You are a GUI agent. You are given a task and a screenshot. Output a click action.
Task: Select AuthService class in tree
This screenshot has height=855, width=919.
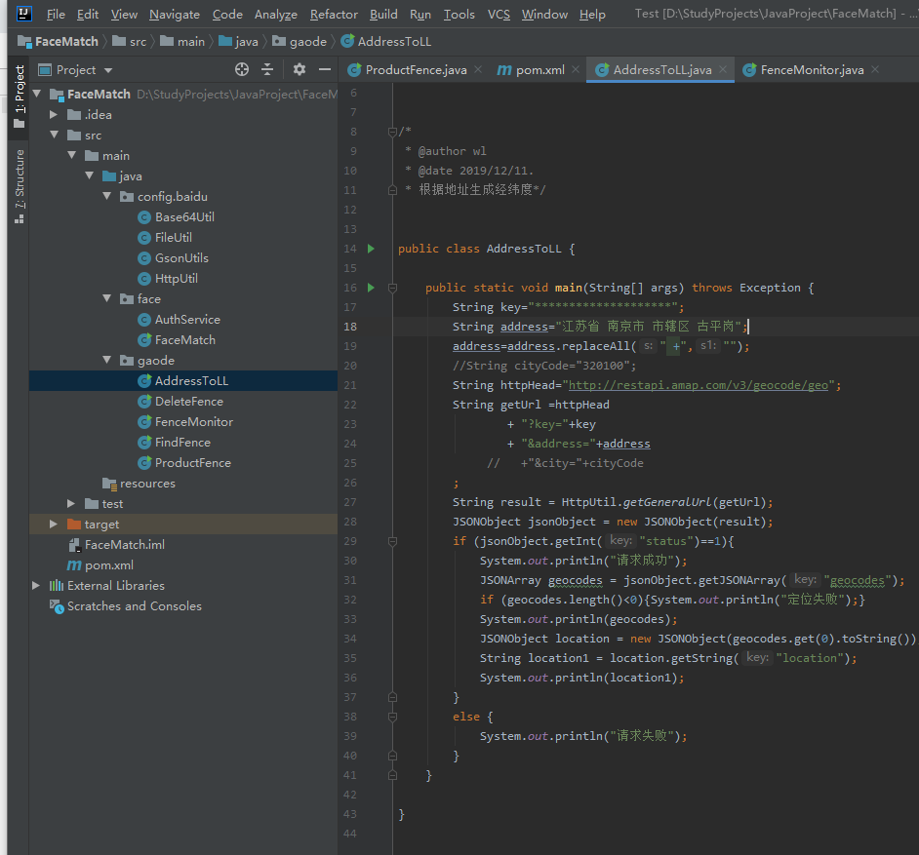pyautogui.click(x=187, y=320)
